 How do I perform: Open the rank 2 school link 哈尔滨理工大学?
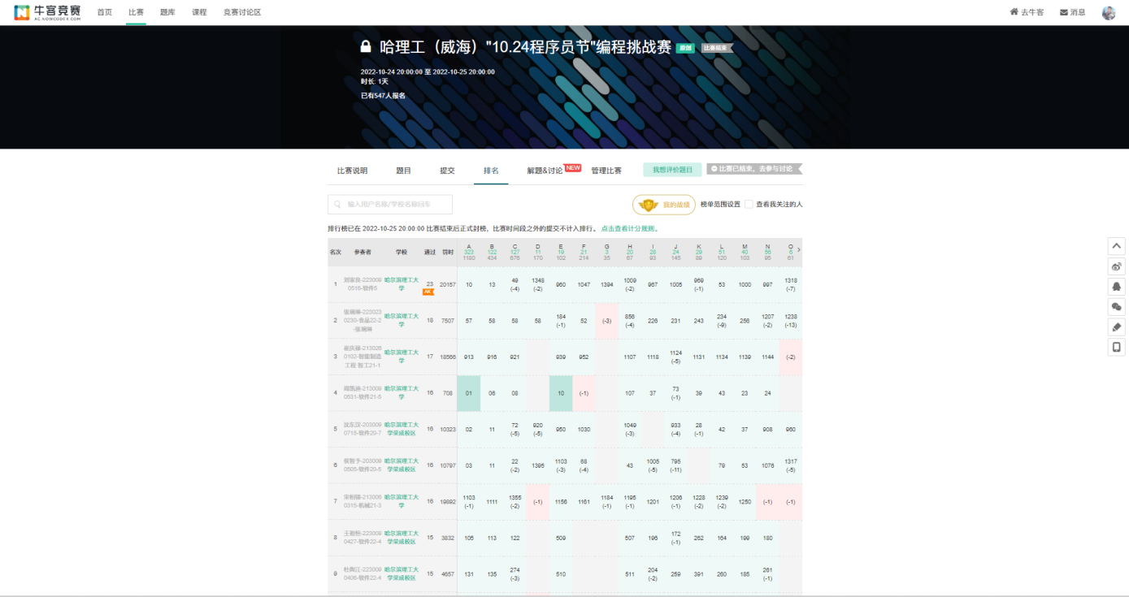tap(402, 320)
